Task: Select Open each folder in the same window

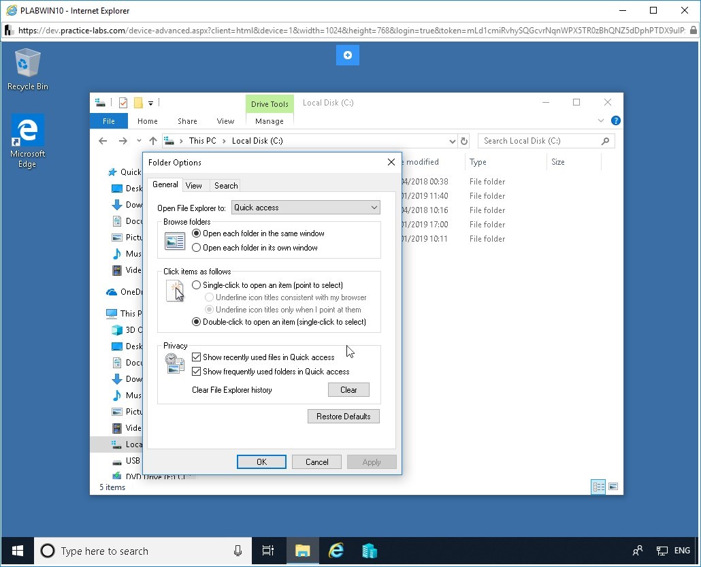Action: (258, 233)
